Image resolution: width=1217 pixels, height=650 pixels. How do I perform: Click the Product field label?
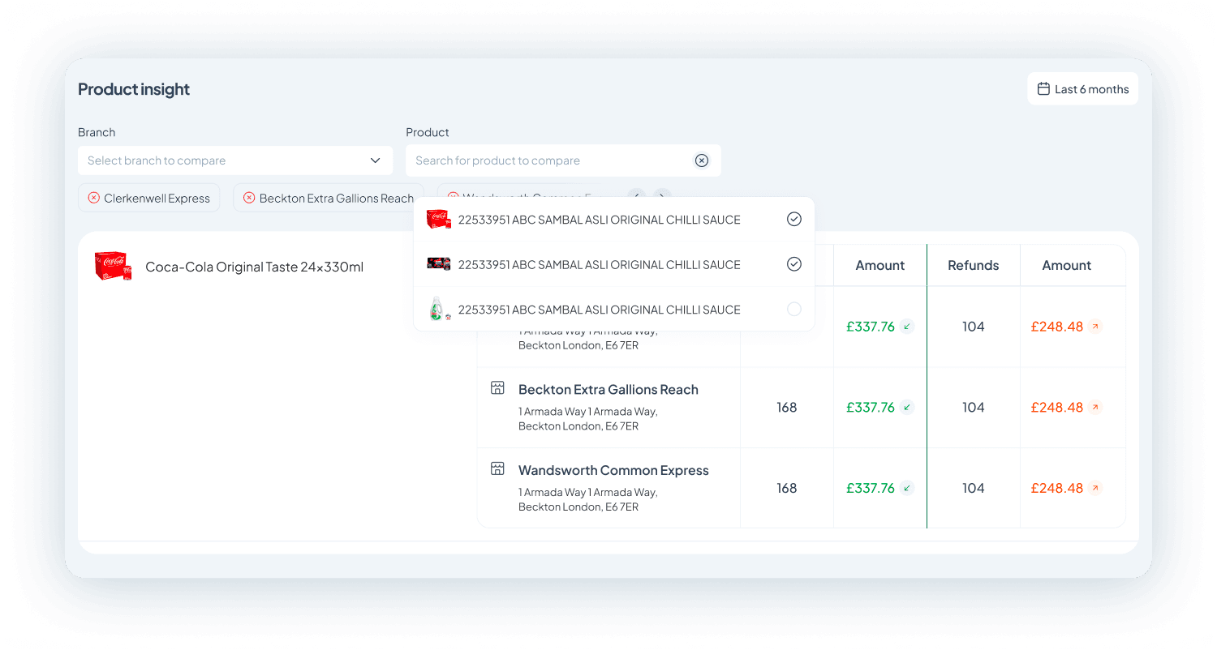[428, 132]
